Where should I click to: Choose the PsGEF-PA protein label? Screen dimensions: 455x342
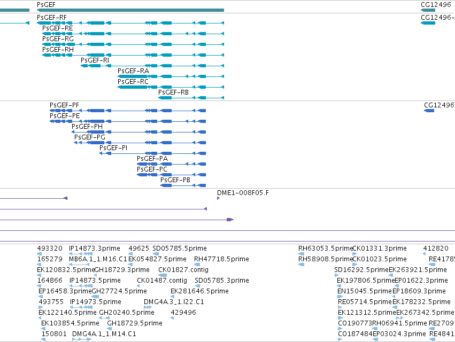coord(152,159)
